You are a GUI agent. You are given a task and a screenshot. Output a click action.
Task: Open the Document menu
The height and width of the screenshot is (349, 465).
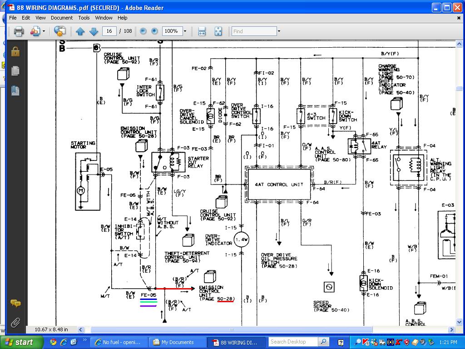(62, 18)
